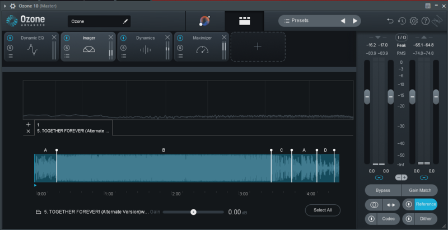Select the TOGETHER FOREVER reference track tab
Viewport: 448px width, 230px height.
(x=73, y=128)
